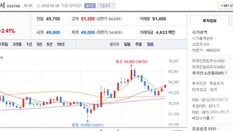Click the 외국인보유주식수(B) label
233x131 pixels.
(x=209, y=67)
